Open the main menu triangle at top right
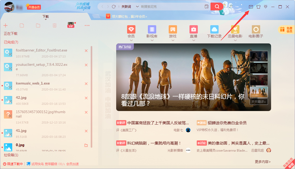The height and width of the screenshot is (169, 295). [266, 7]
